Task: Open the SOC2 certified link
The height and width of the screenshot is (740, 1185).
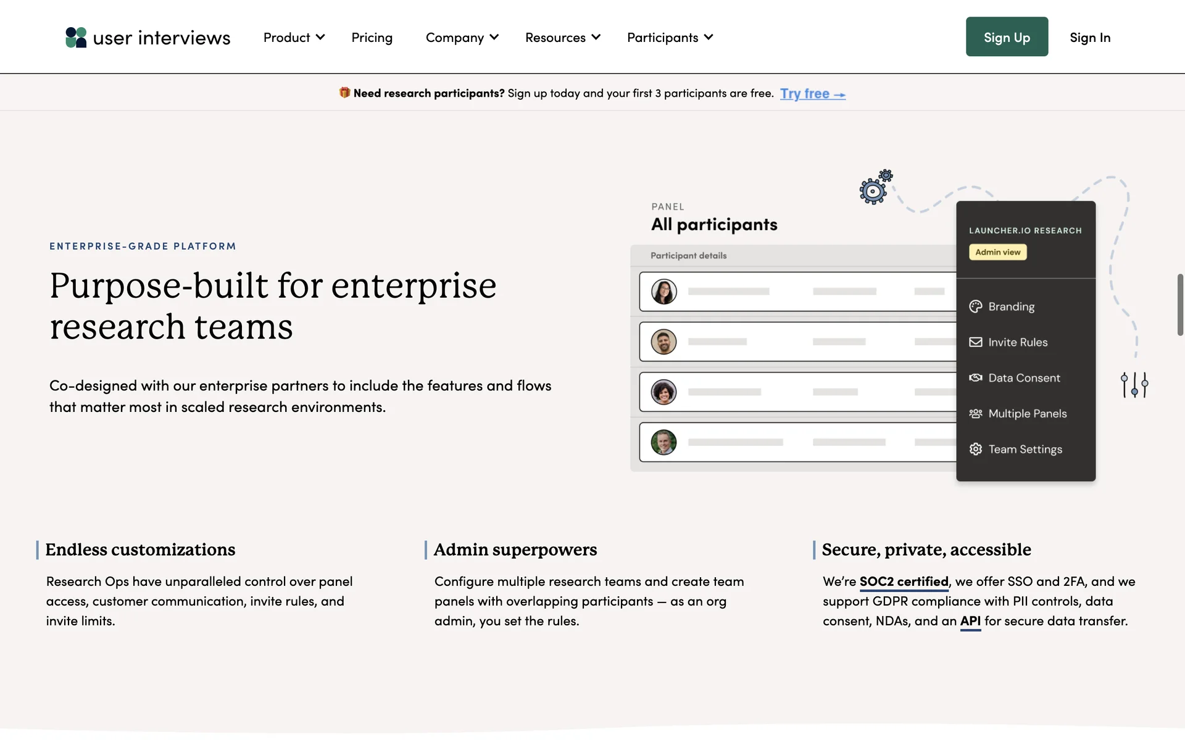Action: click(x=903, y=582)
